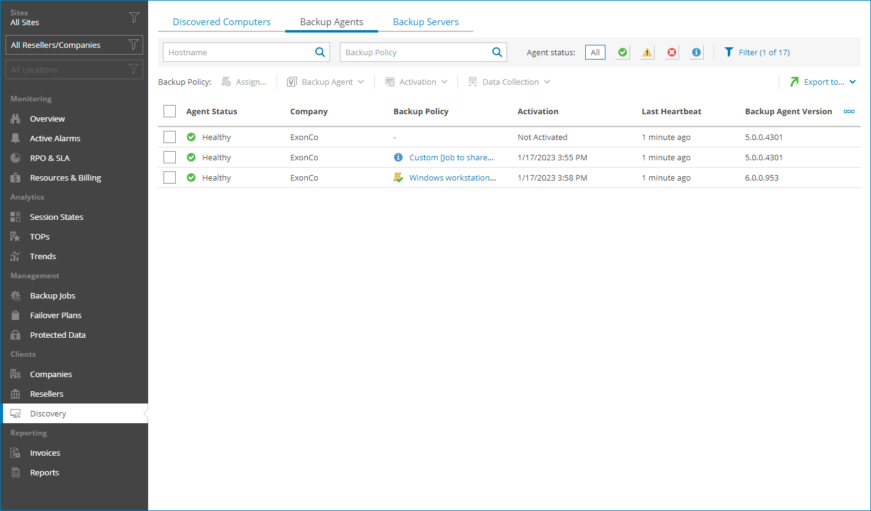Switch to Backup Servers tab
The image size is (871, 511).
tap(425, 21)
